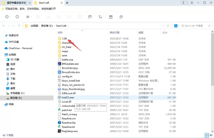This screenshot has height=138, width=214.
Task: Switch to details view button
Action: coord(207,135)
